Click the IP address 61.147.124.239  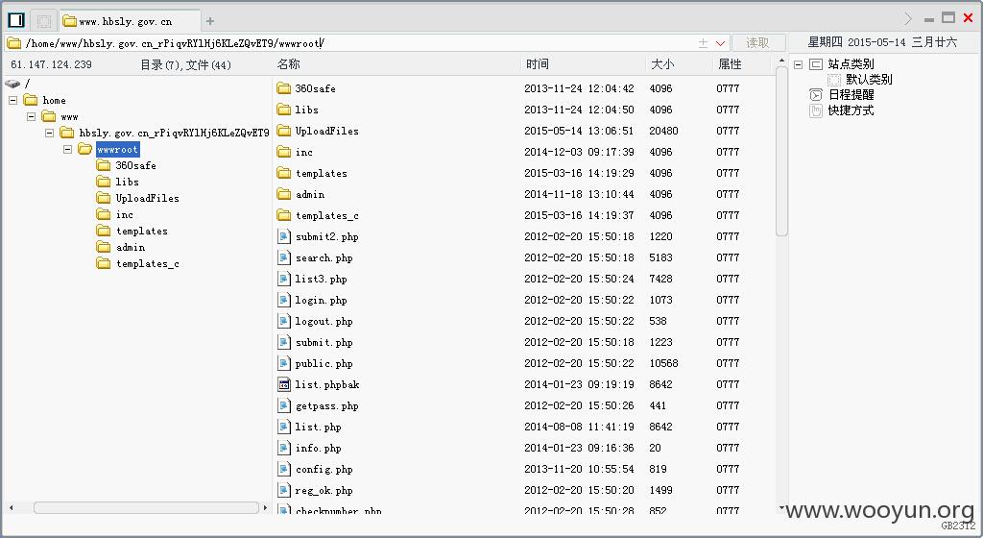pyautogui.click(x=52, y=64)
